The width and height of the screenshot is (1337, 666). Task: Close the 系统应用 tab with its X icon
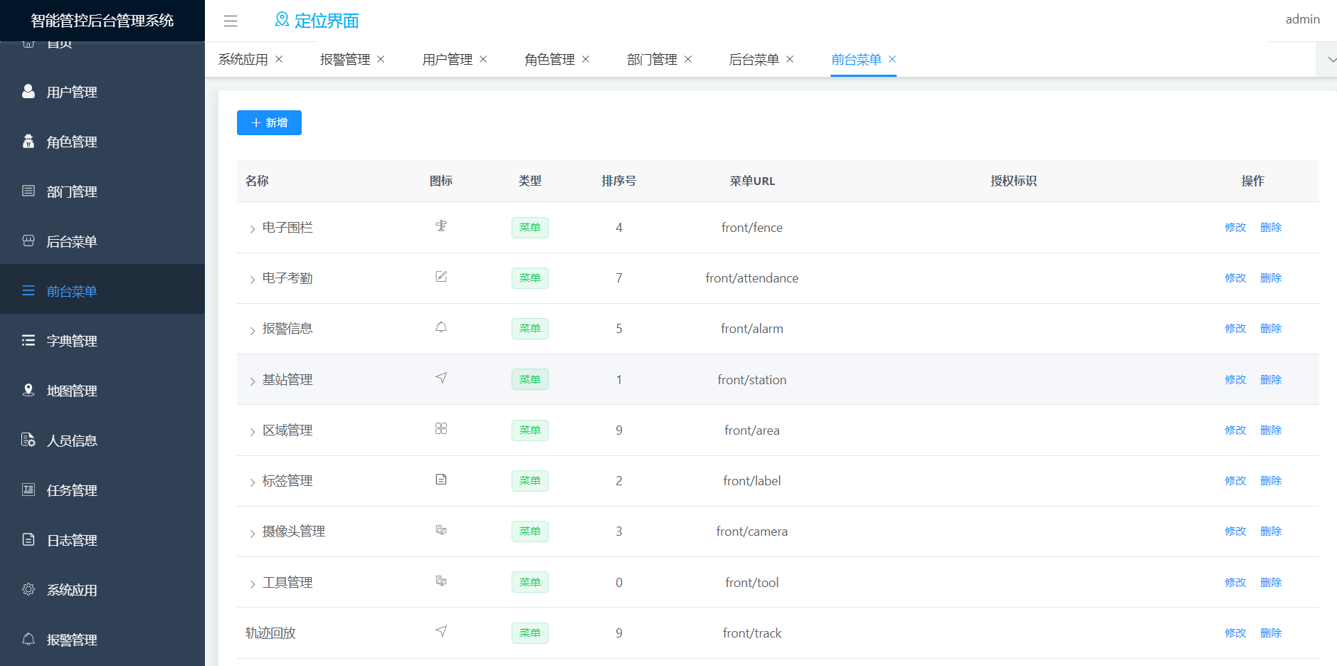tap(279, 59)
